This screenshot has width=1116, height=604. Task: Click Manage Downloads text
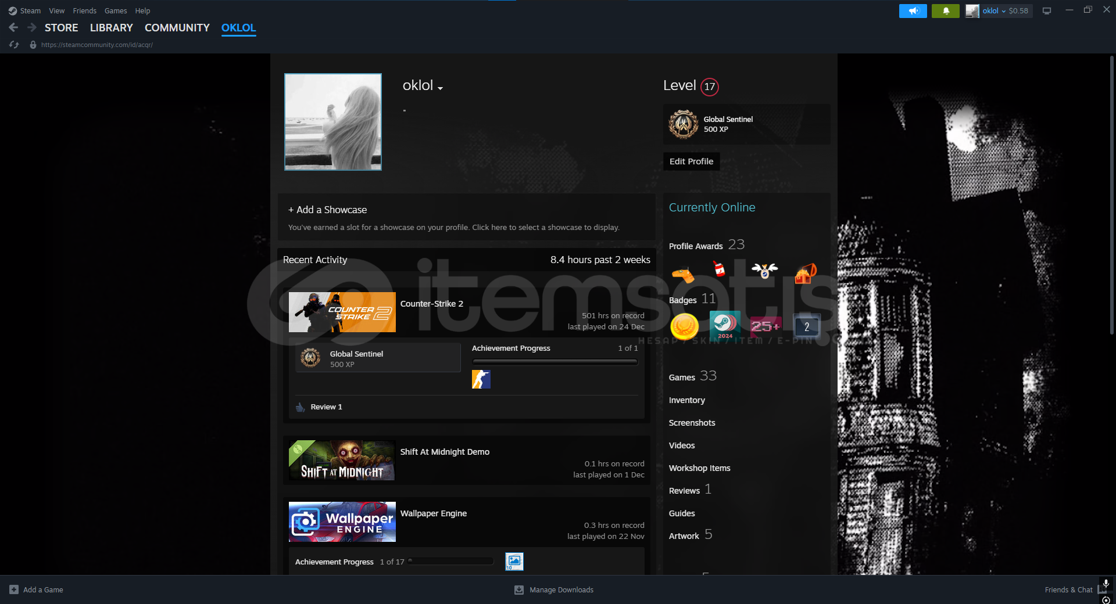561,590
